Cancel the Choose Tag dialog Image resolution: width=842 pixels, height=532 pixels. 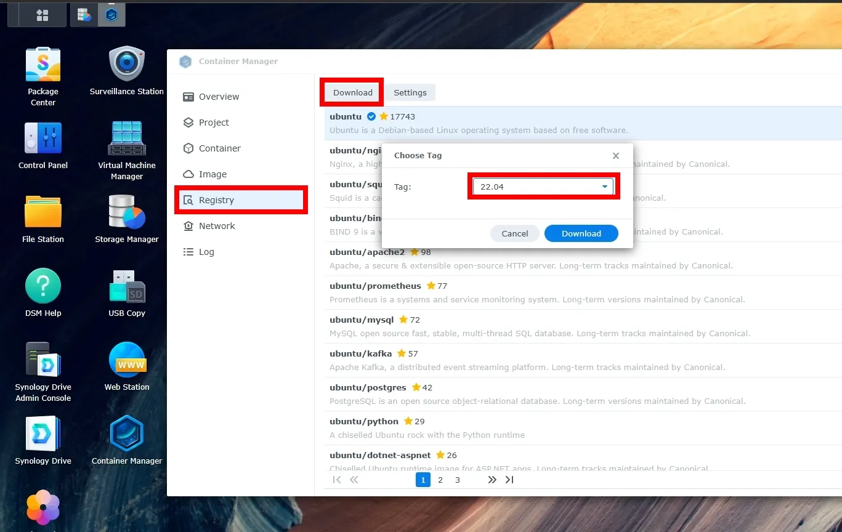pos(514,233)
